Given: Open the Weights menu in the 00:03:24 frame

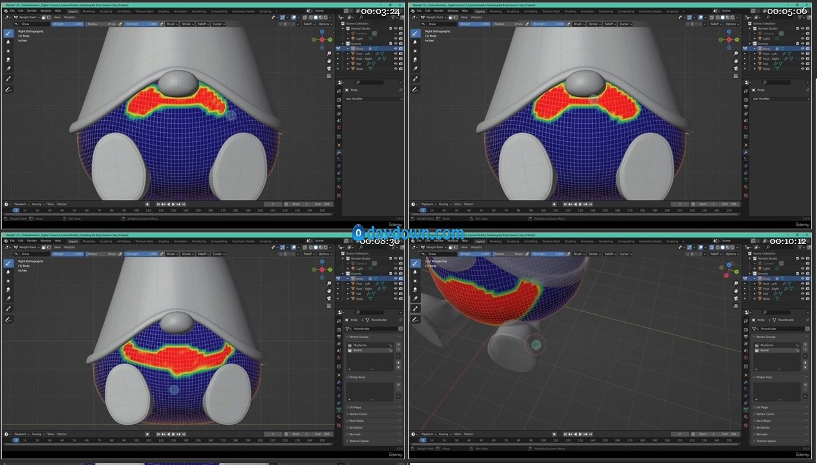Looking at the screenshot, I should tap(70, 17).
